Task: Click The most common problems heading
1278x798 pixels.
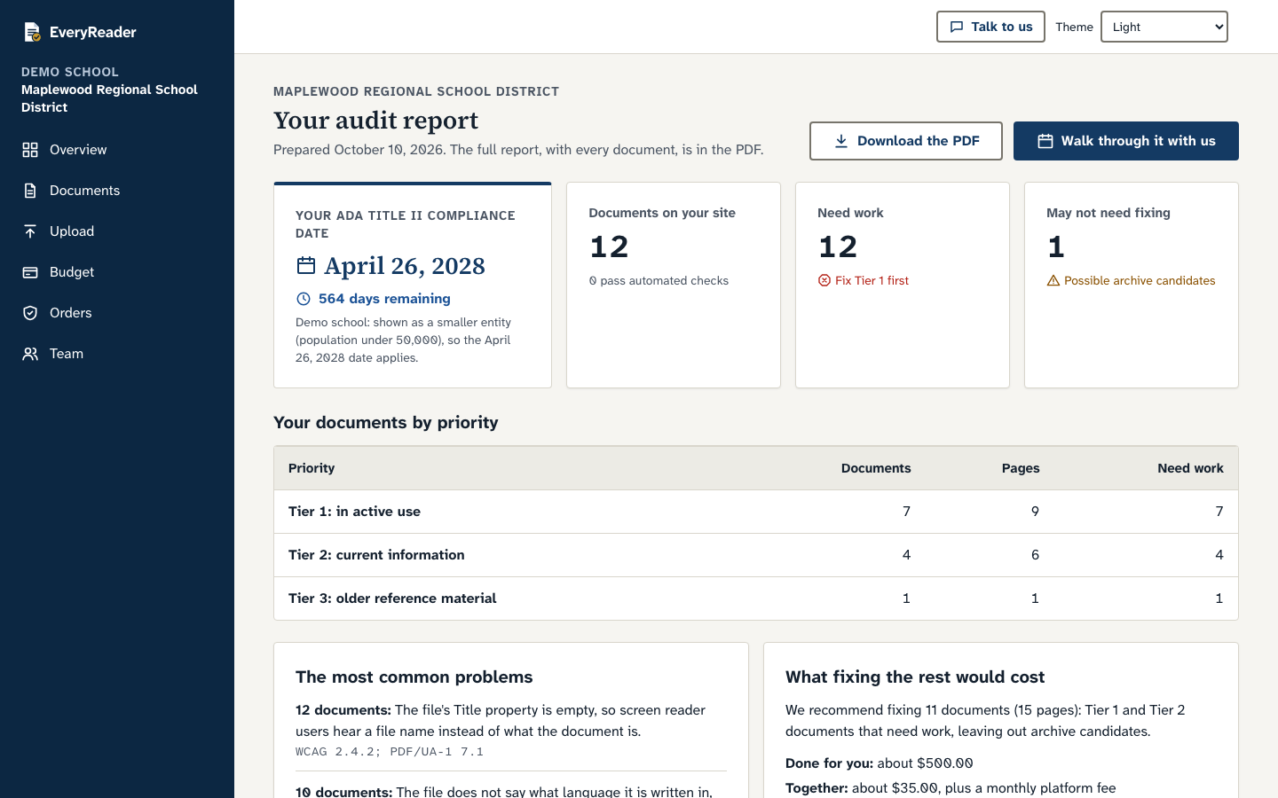Action: (414, 677)
